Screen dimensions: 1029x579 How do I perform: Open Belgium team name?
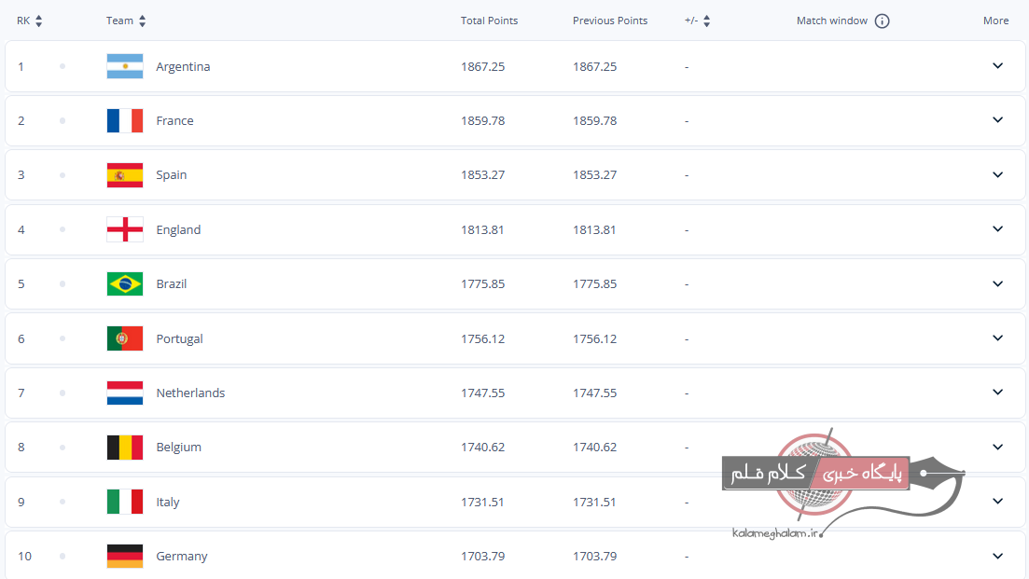click(x=178, y=448)
